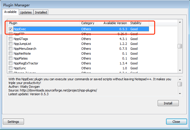Open plugin manager Settings
The height and width of the screenshot is (130, 190).
[x=13, y=122]
